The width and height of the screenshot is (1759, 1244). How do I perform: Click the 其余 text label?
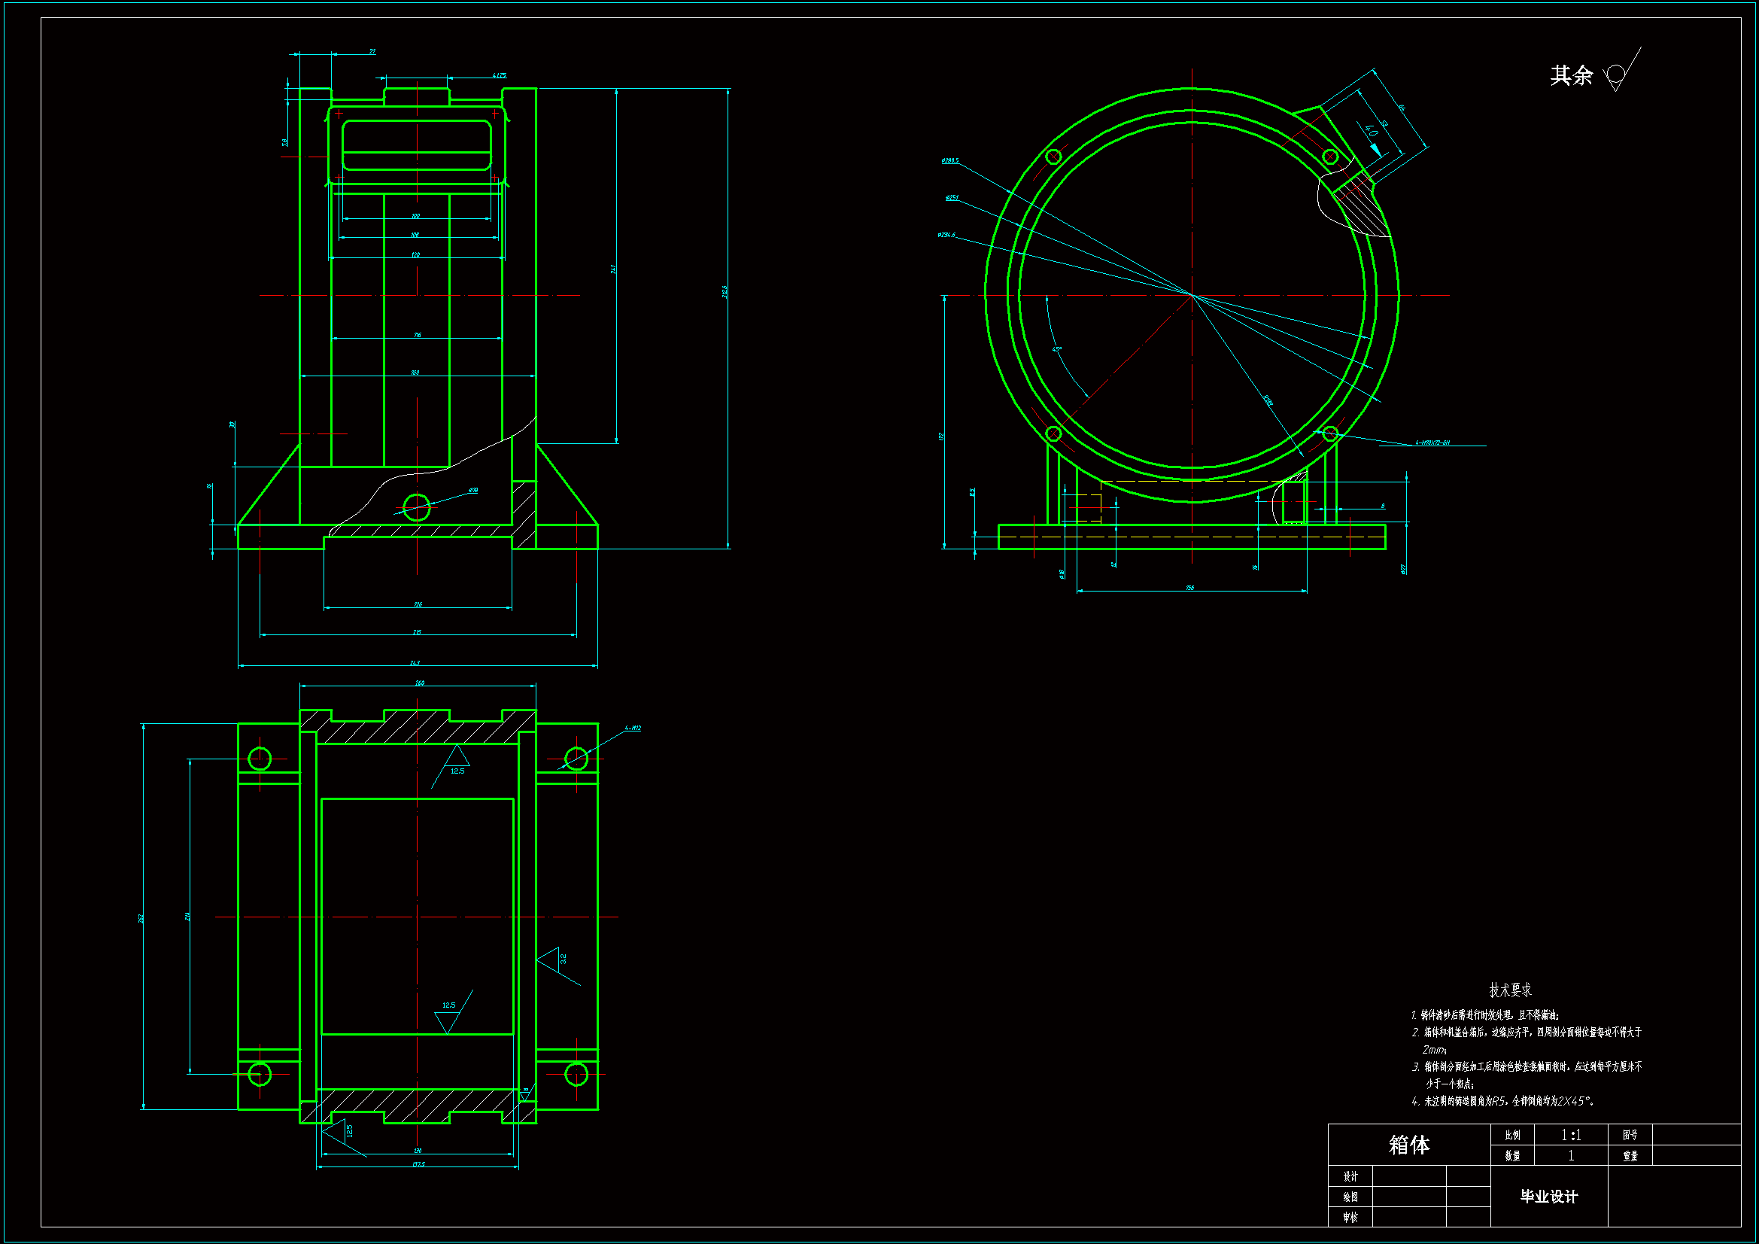tap(1572, 75)
